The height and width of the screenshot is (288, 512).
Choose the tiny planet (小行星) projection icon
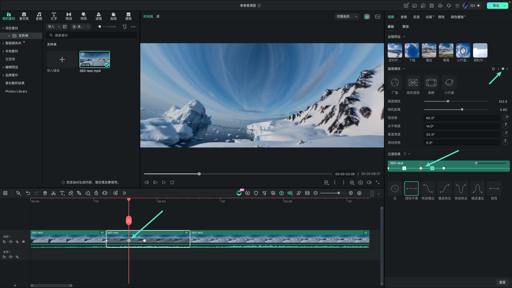tap(449, 82)
